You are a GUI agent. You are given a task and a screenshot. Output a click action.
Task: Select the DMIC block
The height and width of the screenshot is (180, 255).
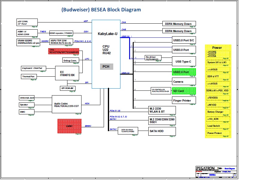point(27,112)
